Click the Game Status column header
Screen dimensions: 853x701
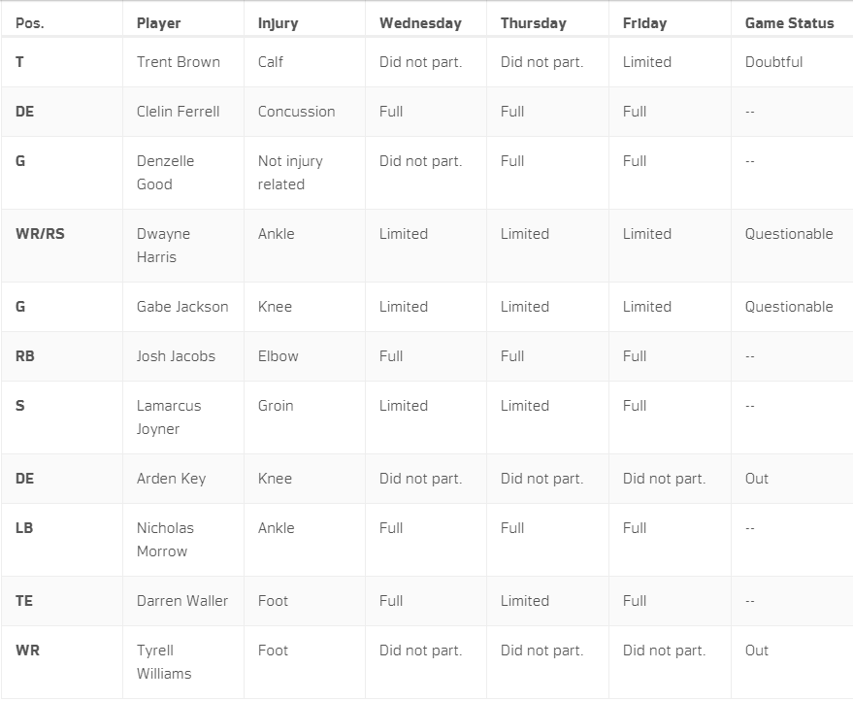pos(789,23)
